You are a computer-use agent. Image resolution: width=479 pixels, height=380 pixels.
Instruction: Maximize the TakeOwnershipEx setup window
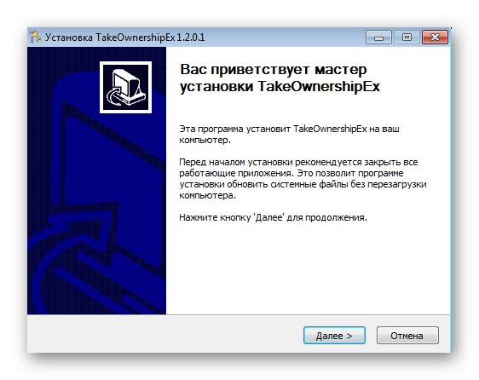tap(407, 37)
